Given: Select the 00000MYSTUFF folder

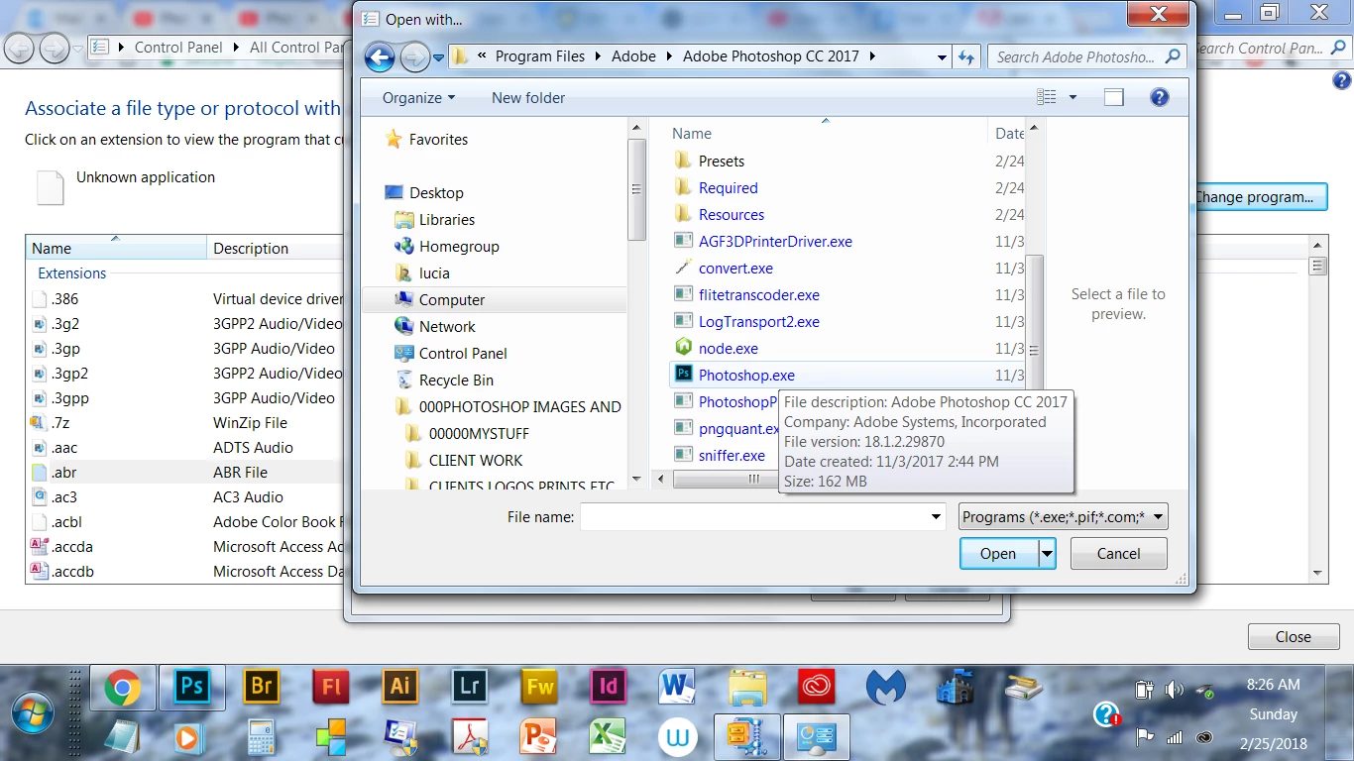Looking at the screenshot, I should coord(479,434).
